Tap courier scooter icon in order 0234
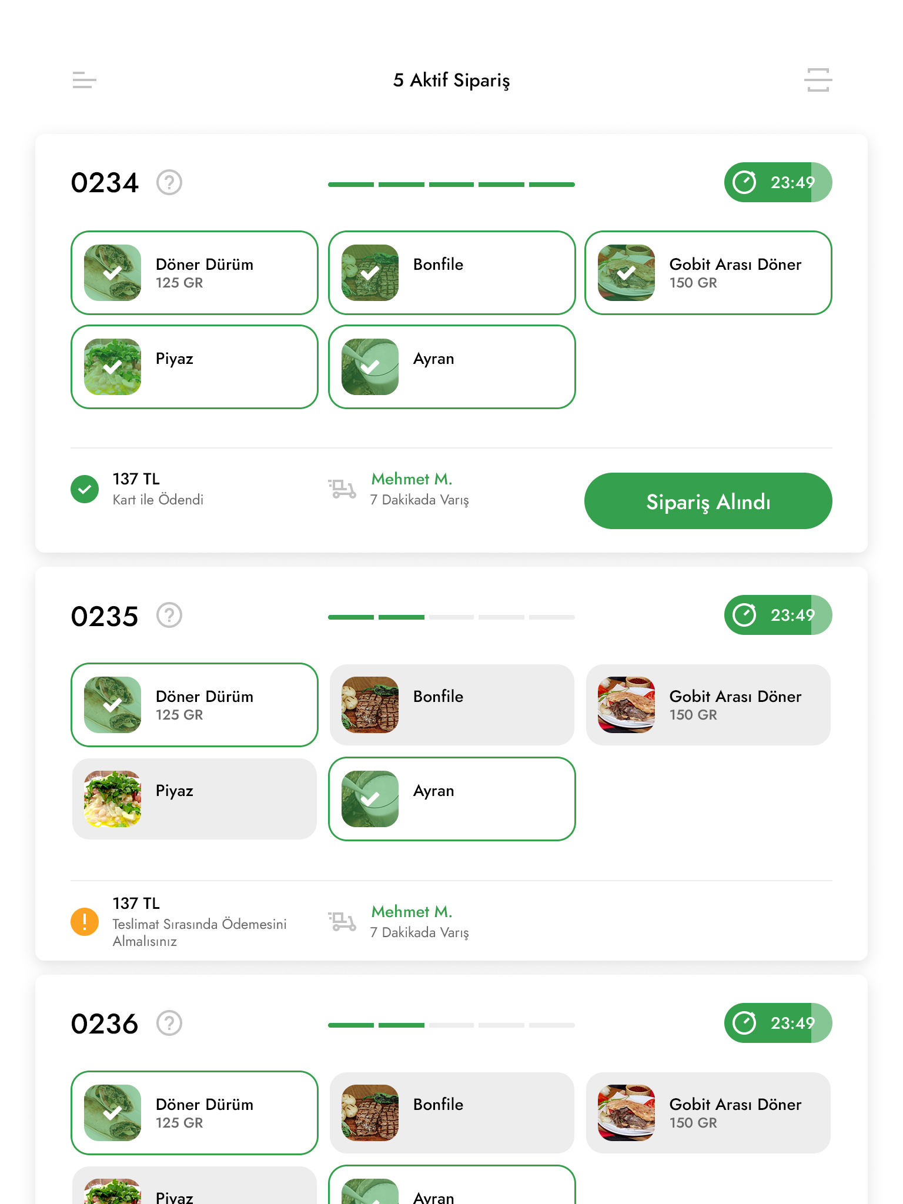The height and width of the screenshot is (1204, 903). 342,489
